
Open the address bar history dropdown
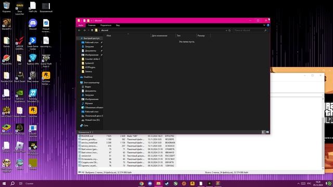[x=226, y=30]
